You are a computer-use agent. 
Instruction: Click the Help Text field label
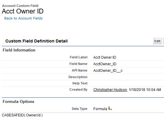coord(80,83)
